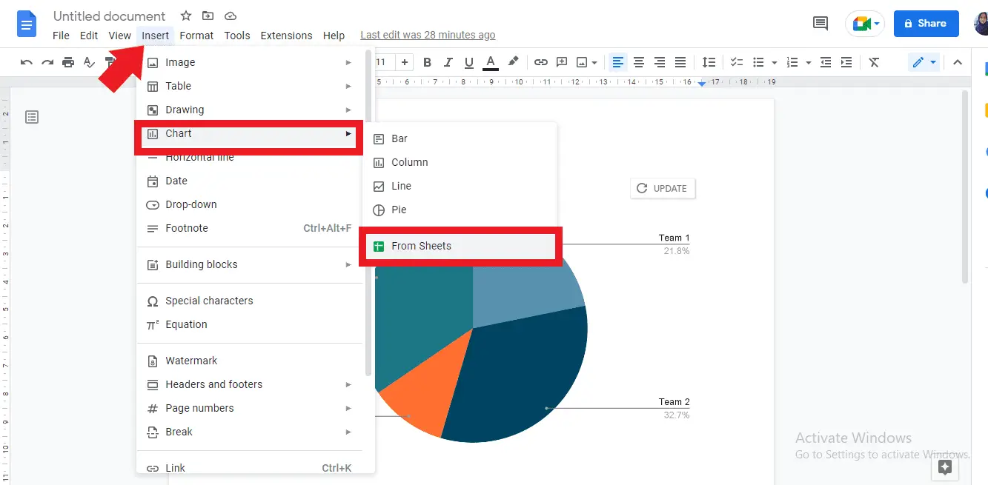Click the redo icon
Viewport: 988px width, 485px height.
click(x=47, y=62)
